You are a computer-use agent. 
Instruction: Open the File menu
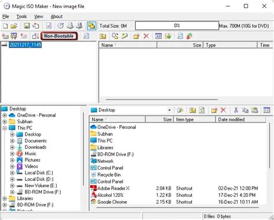coord(6,17)
